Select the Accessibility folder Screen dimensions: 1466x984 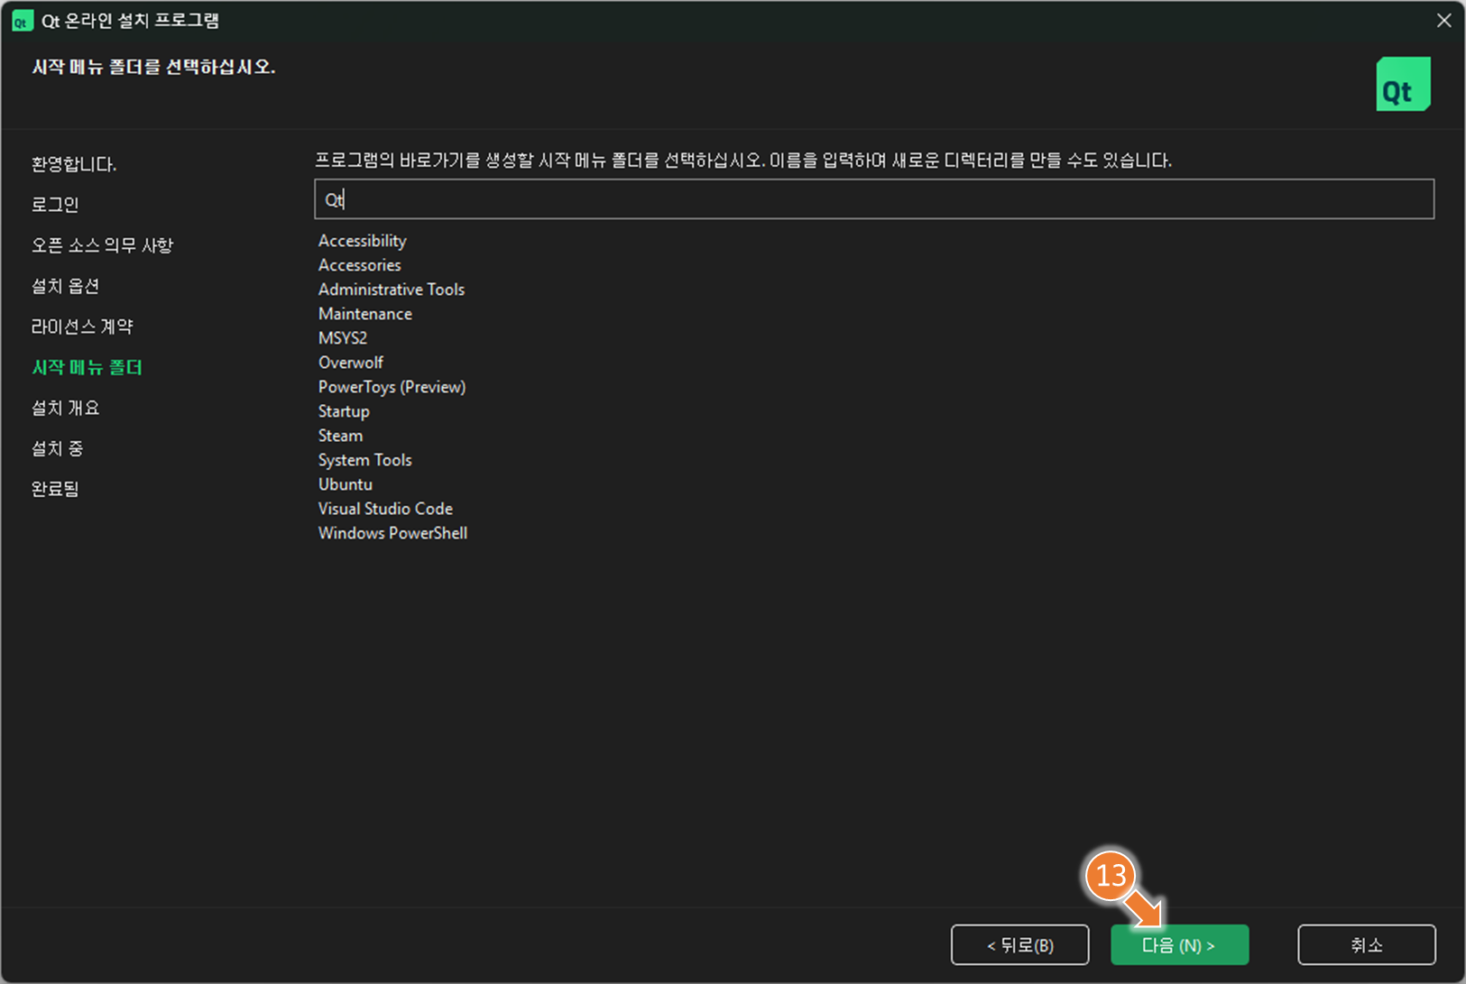click(x=363, y=241)
